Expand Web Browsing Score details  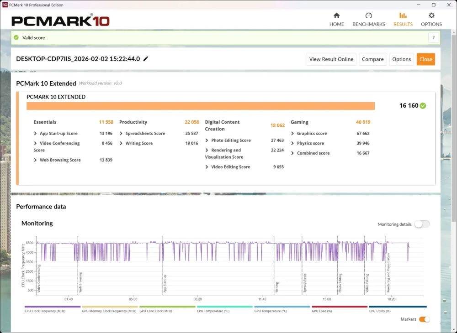point(35,160)
